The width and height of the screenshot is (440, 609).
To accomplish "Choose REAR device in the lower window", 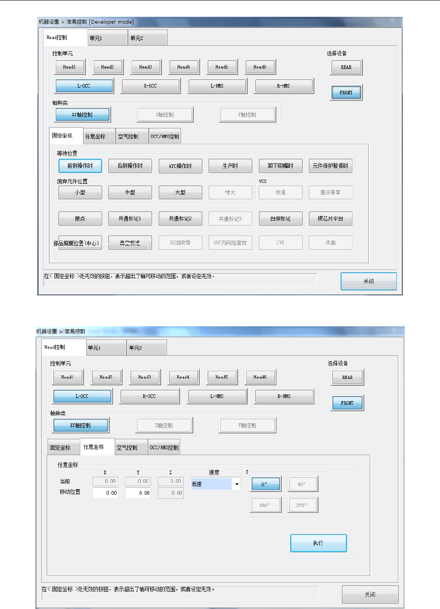I will click(x=347, y=378).
